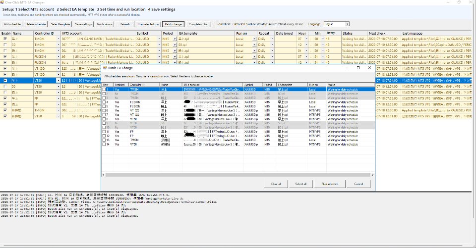The image size is (476, 248).
Task: Click right arrow of dialog horizontal scrollbar
Action: (372, 175)
